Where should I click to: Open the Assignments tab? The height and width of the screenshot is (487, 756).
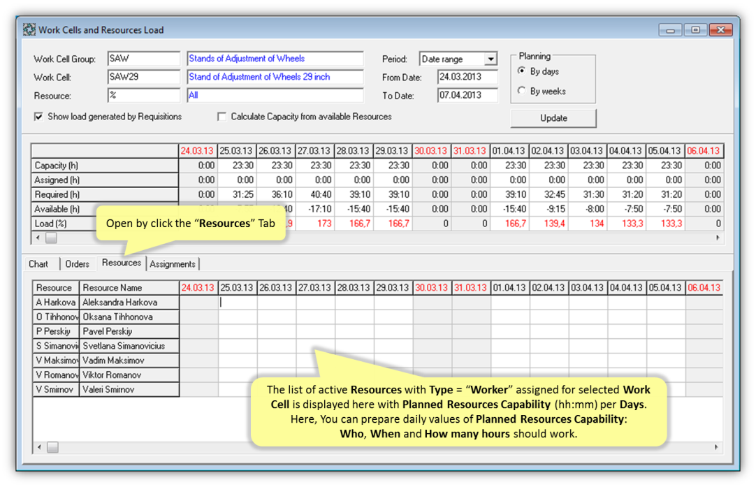tap(173, 264)
